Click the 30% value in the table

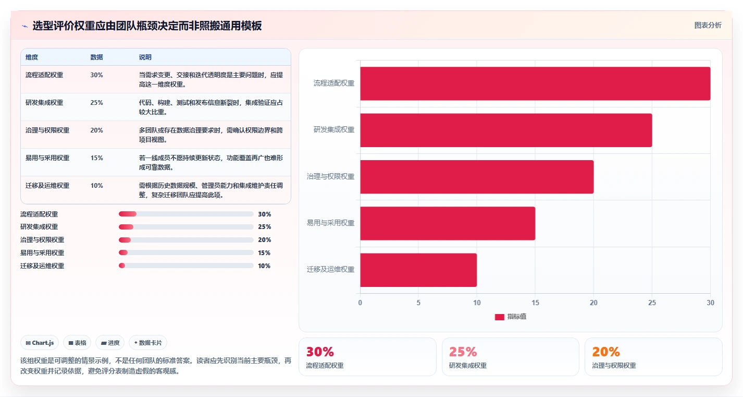(x=96, y=75)
